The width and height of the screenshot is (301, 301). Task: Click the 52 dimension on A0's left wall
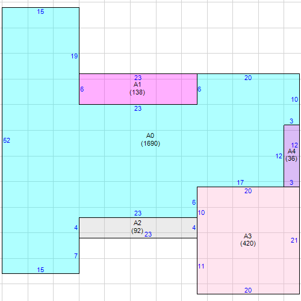pyautogui.click(x=7, y=140)
